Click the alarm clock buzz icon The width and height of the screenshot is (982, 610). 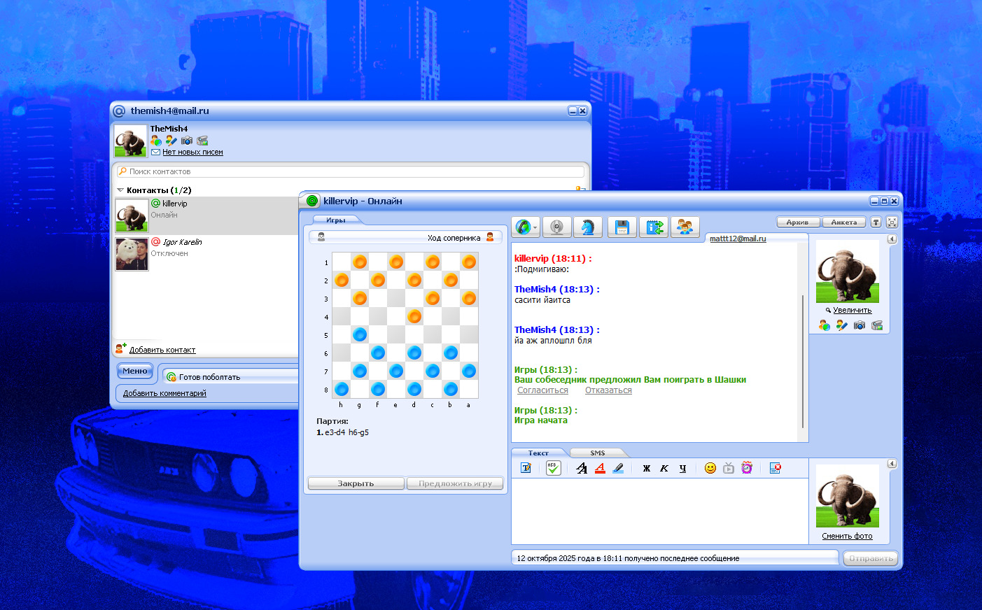click(x=747, y=468)
